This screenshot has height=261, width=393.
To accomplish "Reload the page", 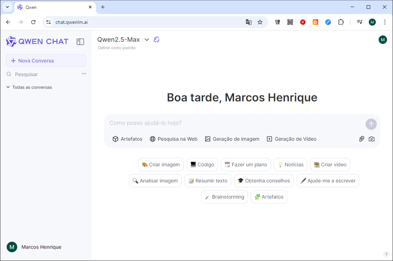I will (x=33, y=22).
